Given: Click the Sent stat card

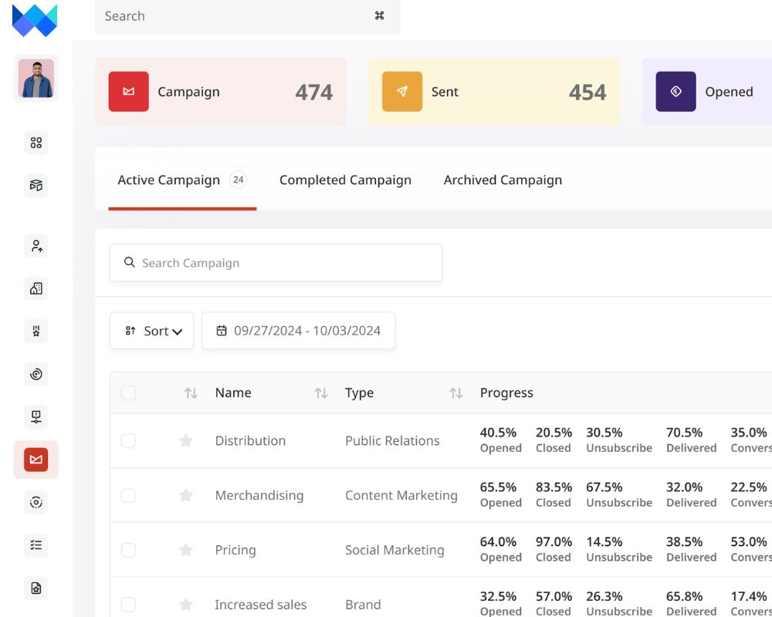Looking at the screenshot, I should (x=494, y=92).
